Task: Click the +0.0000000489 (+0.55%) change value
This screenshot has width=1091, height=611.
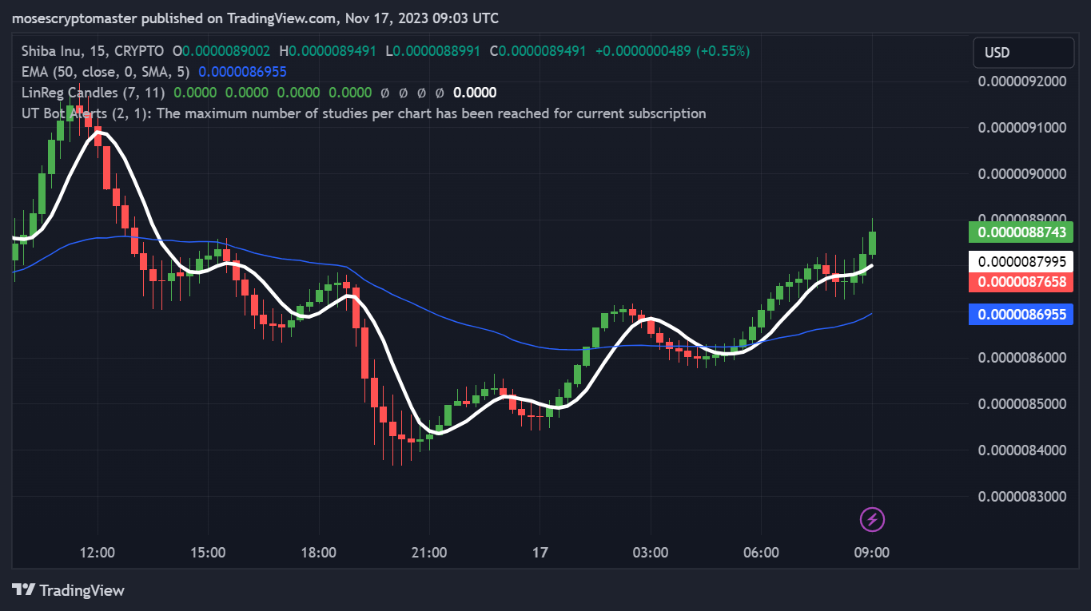Action: click(x=673, y=50)
